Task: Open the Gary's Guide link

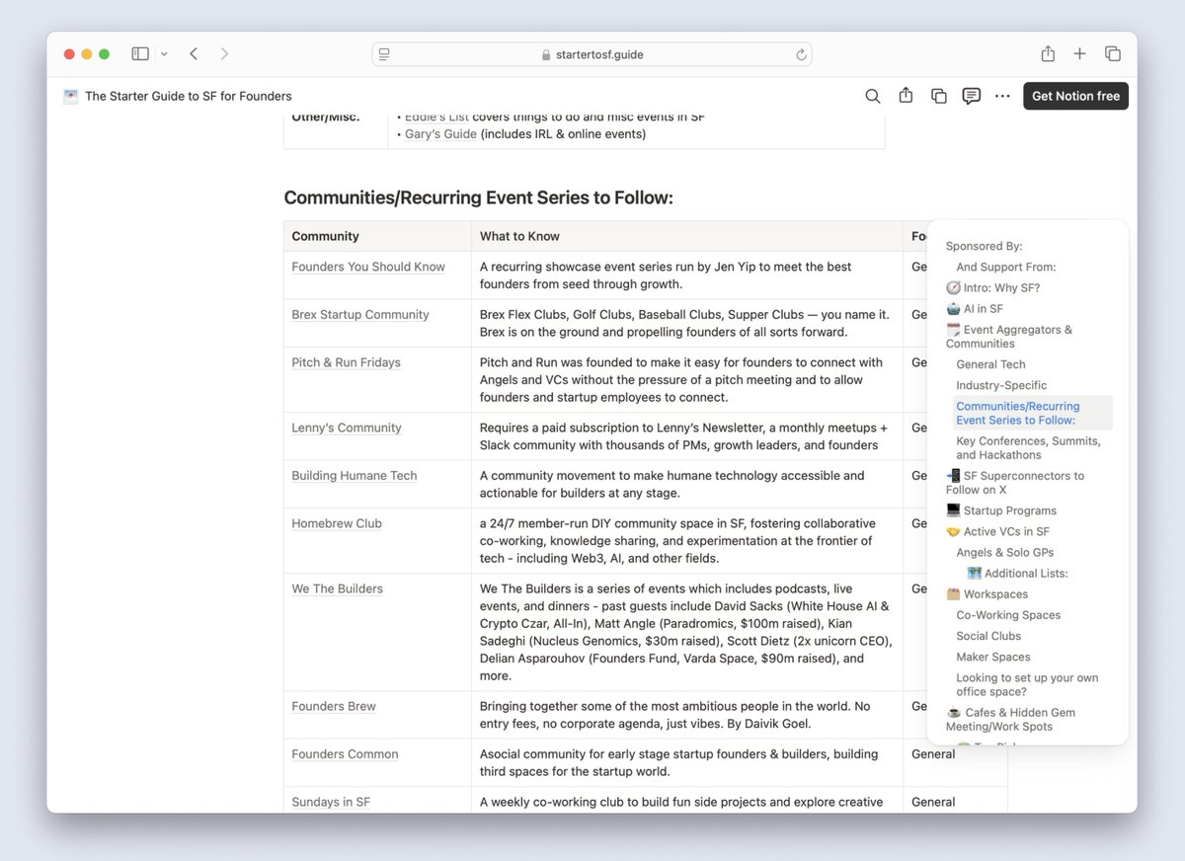Action: (440, 133)
